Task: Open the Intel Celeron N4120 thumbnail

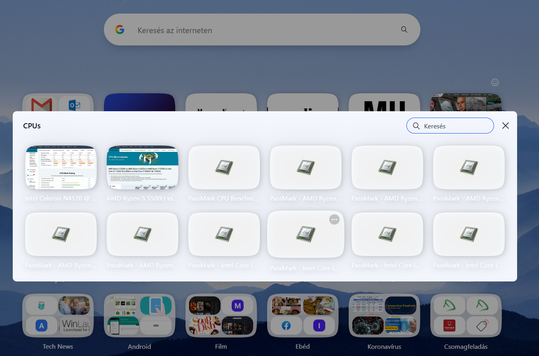Action: (61, 167)
